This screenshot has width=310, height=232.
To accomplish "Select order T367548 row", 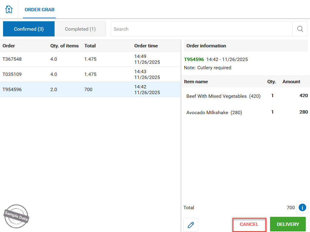I will point(90,59).
